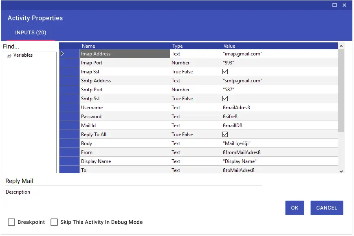This screenshot has width=354, height=236.
Task: Maximize the Activity Properties window
Action: click(x=334, y=5)
